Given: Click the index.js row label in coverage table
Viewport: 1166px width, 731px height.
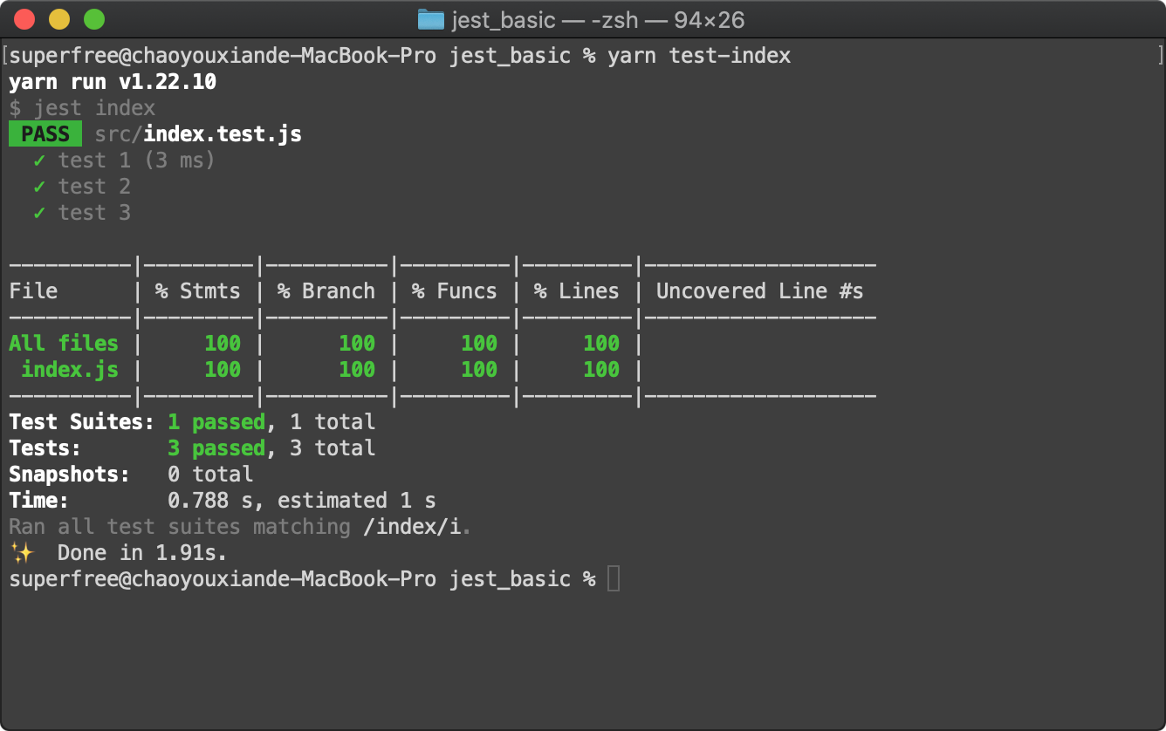Looking at the screenshot, I should [x=70, y=370].
